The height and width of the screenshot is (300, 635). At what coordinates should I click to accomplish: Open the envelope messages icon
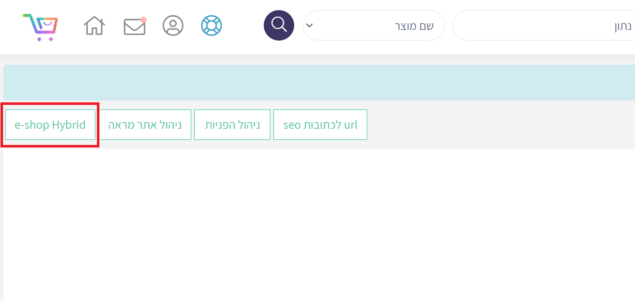(x=134, y=27)
